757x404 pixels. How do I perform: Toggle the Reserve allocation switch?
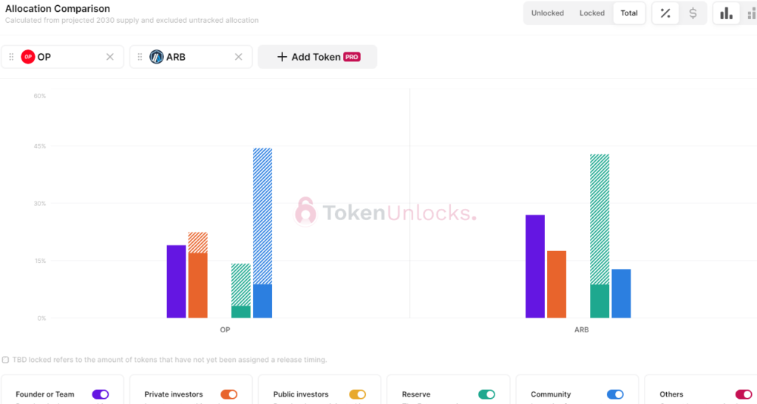[x=486, y=394]
